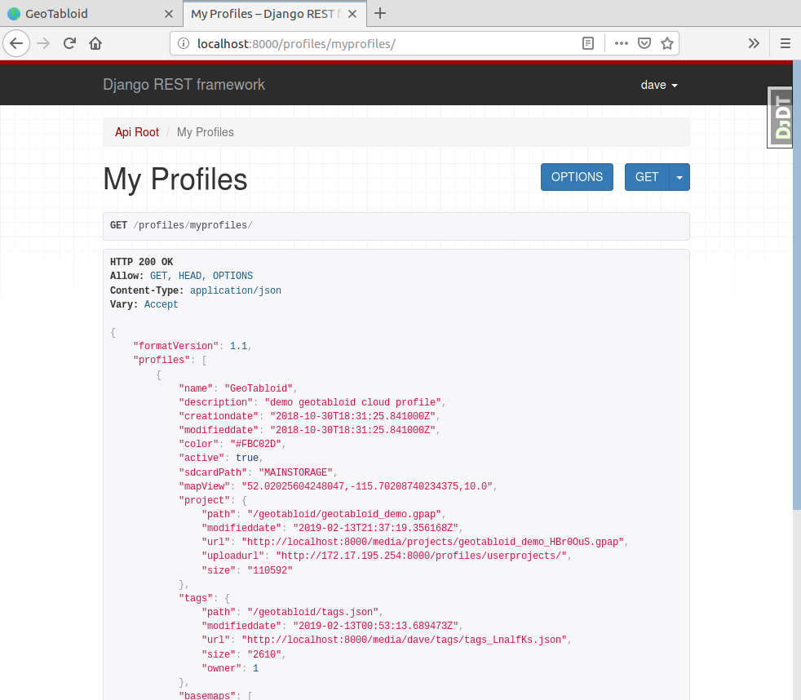This screenshot has width=801, height=700.
Task: Reload the page with the refresh icon
Action: coord(69,43)
